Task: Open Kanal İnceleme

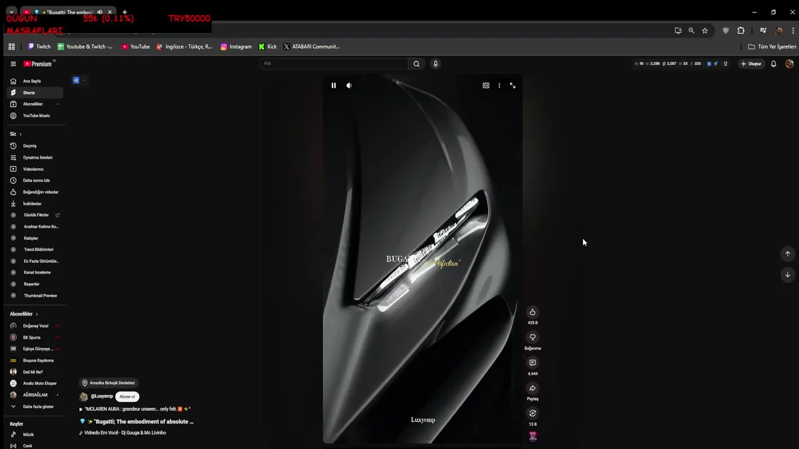Action: point(35,273)
